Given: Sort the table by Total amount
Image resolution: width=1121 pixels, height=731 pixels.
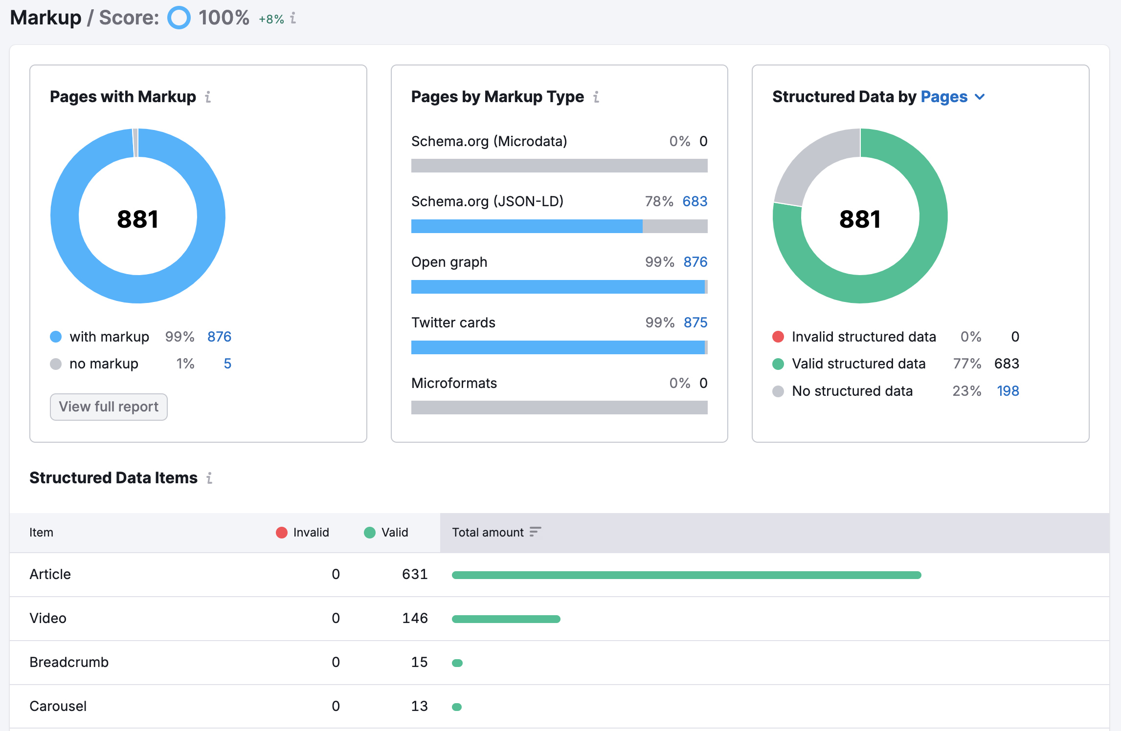Looking at the screenshot, I should click(537, 532).
